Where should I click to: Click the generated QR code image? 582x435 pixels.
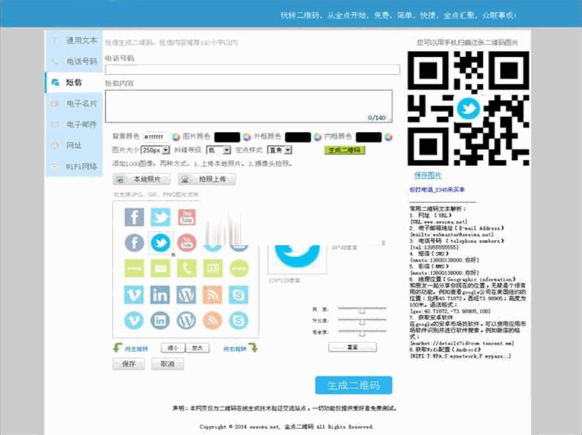[x=469, y=108]
